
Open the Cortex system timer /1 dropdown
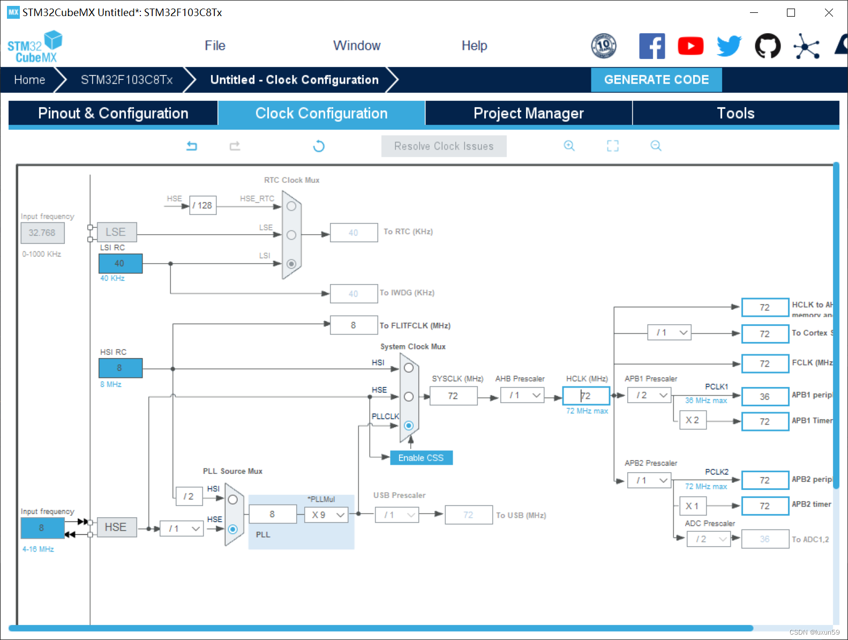(x=670, y=333)
